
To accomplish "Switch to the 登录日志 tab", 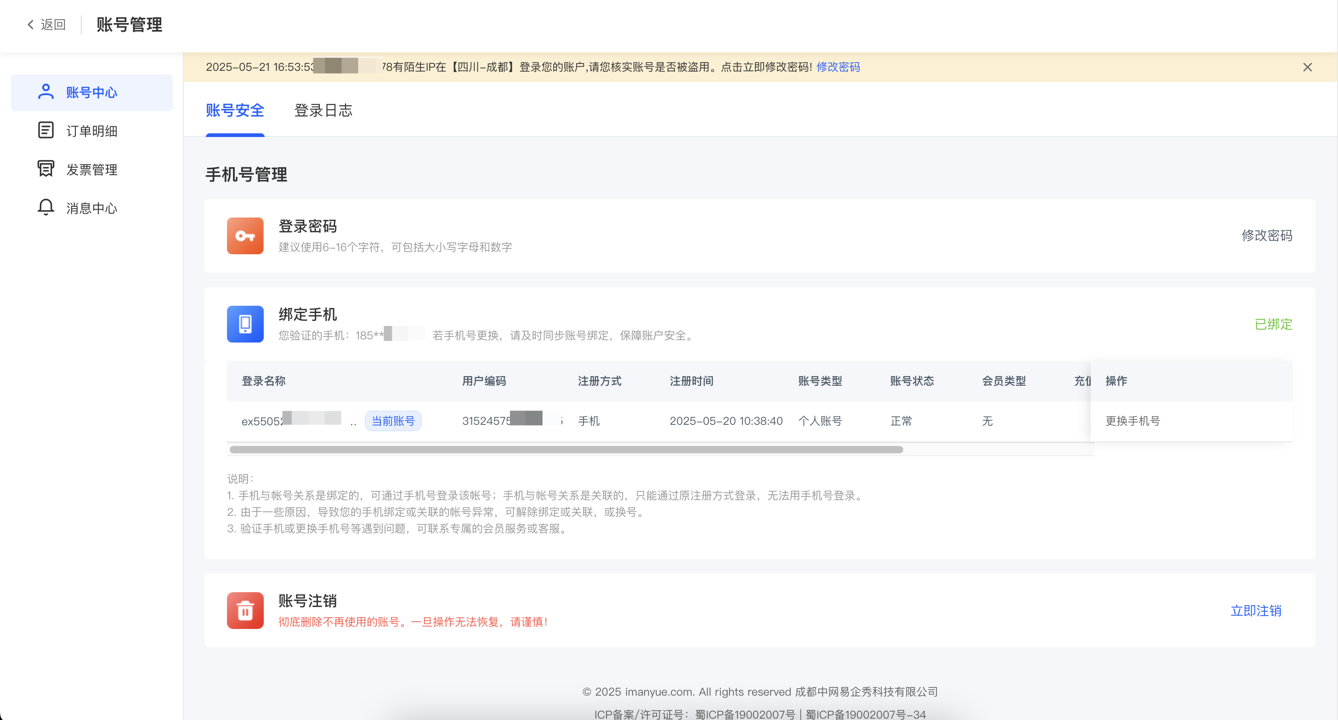I will click(323, 110).
